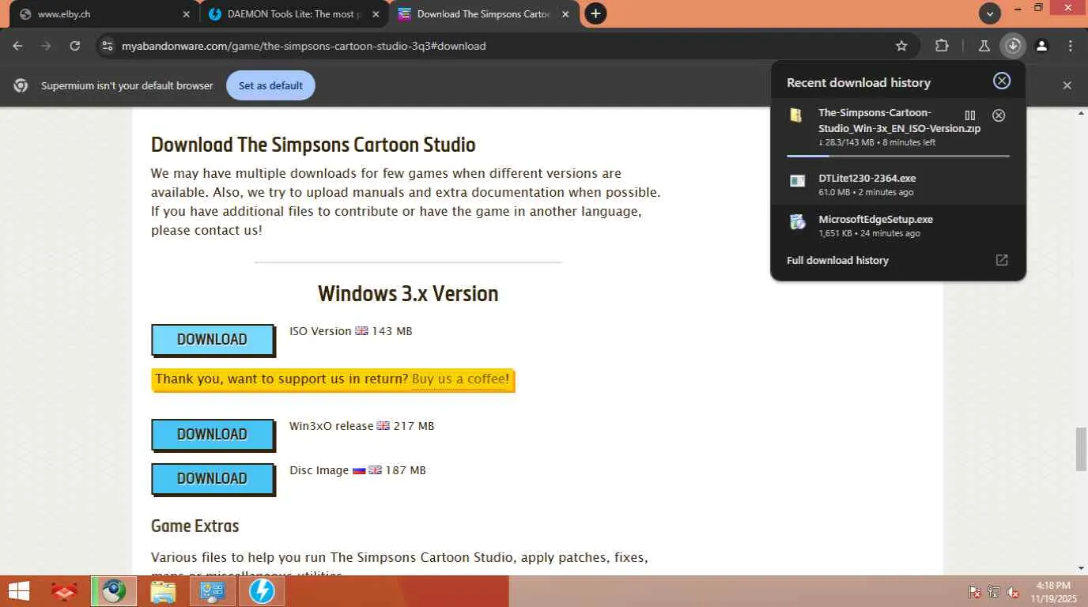View site information icon in address bar
Viewport: 1088px width, 607px height.
coord(108,46)
